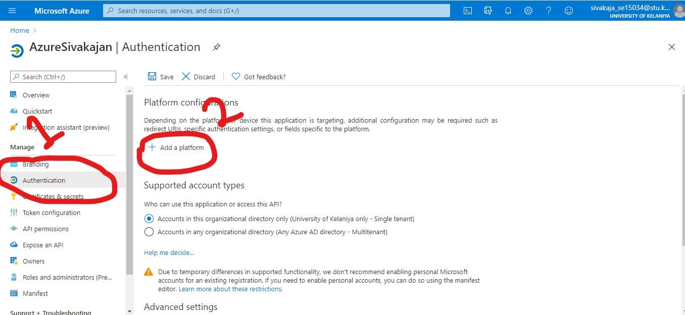Open Integration assistant (preview)
The width and height of the screenshot is (685, 315).
[66, 127]
